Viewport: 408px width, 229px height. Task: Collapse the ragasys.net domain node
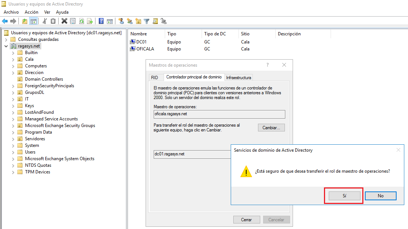(6, 46)
